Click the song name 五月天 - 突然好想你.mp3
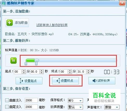Screen dimensions: 127x111 pos(35,34)
